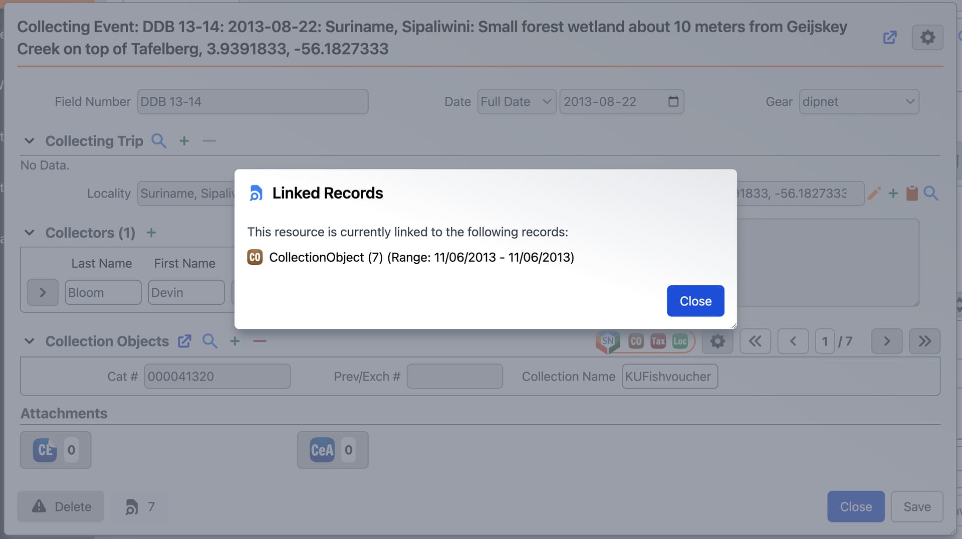Expand the Bloom collector row

pyautogui.click(x=43, y=293)
